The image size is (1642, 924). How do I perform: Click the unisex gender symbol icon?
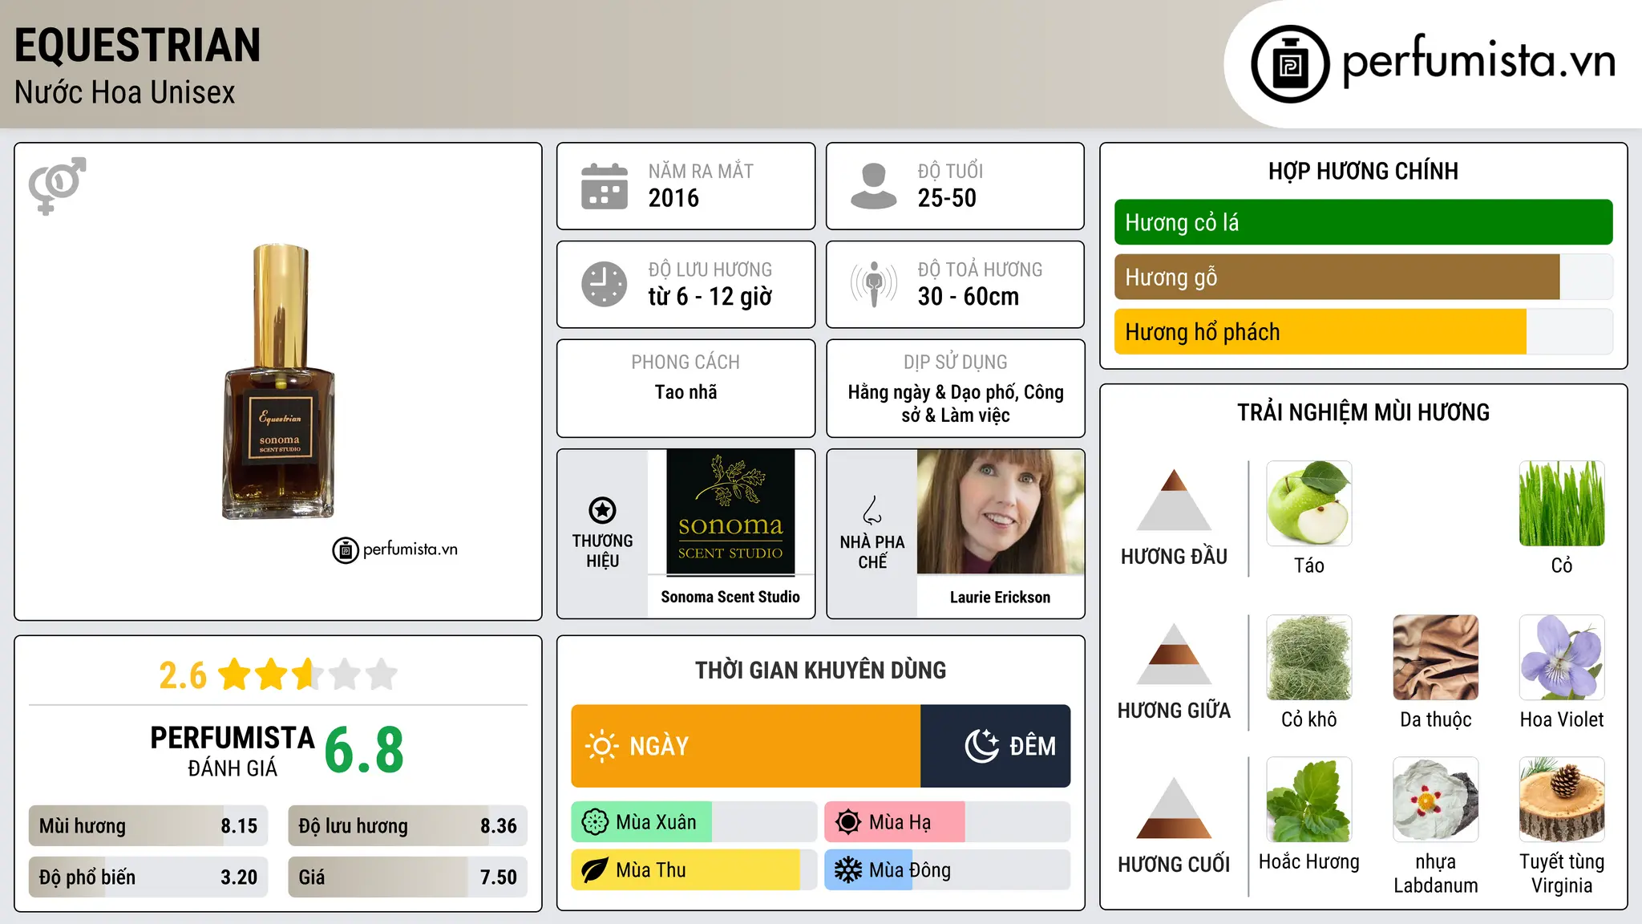click(57, 185)
